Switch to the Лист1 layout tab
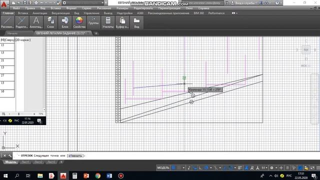 (25, 162)
